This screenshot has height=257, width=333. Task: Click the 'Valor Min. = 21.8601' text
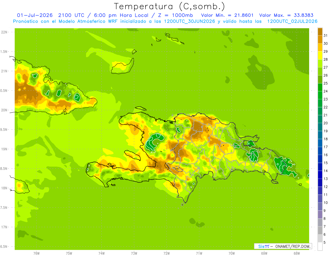(x=228, y=15)
